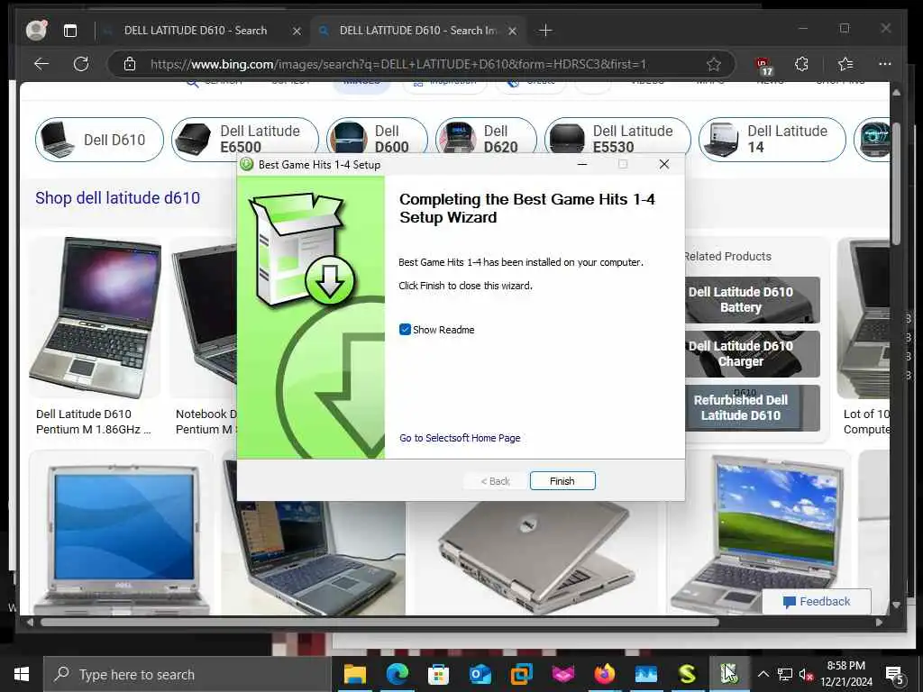
Task: Click Refurbished Dell Latitude D610 related product
Action: tap(752, 408)
